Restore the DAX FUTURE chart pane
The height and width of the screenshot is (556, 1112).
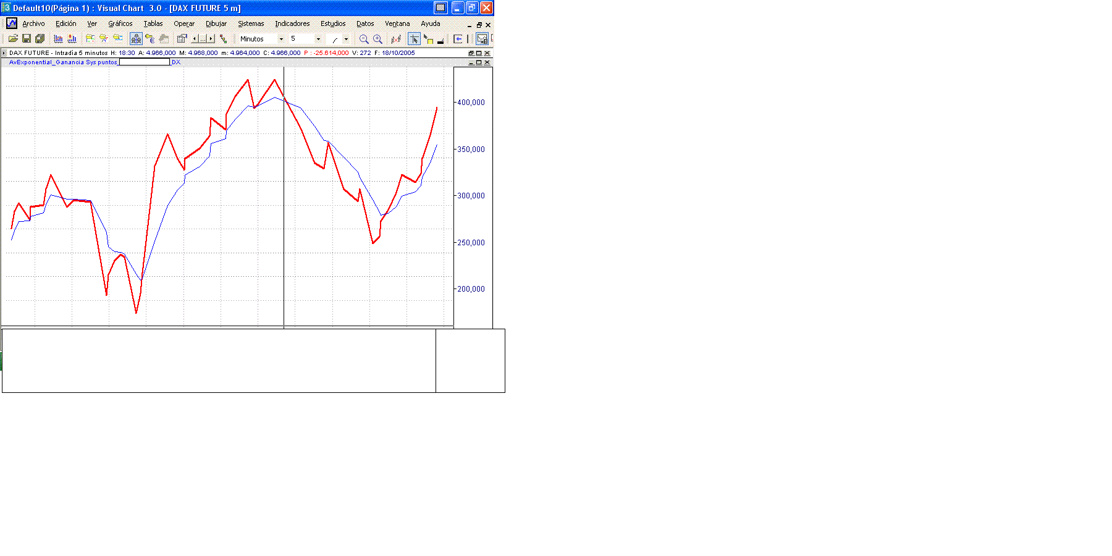[471, 53]
